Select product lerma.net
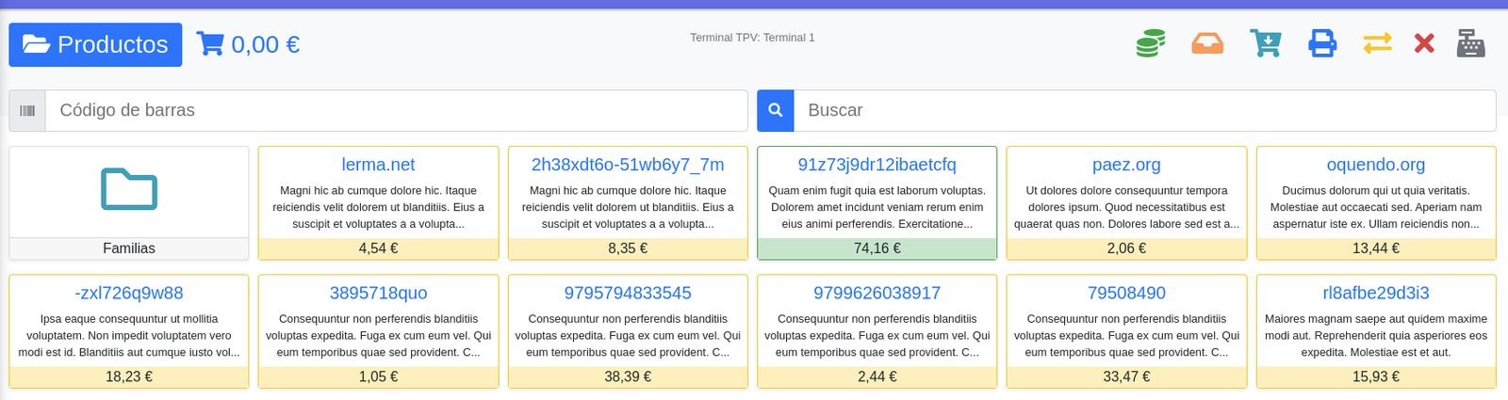The image size is (1508, 400). click(x=378, y=165)
